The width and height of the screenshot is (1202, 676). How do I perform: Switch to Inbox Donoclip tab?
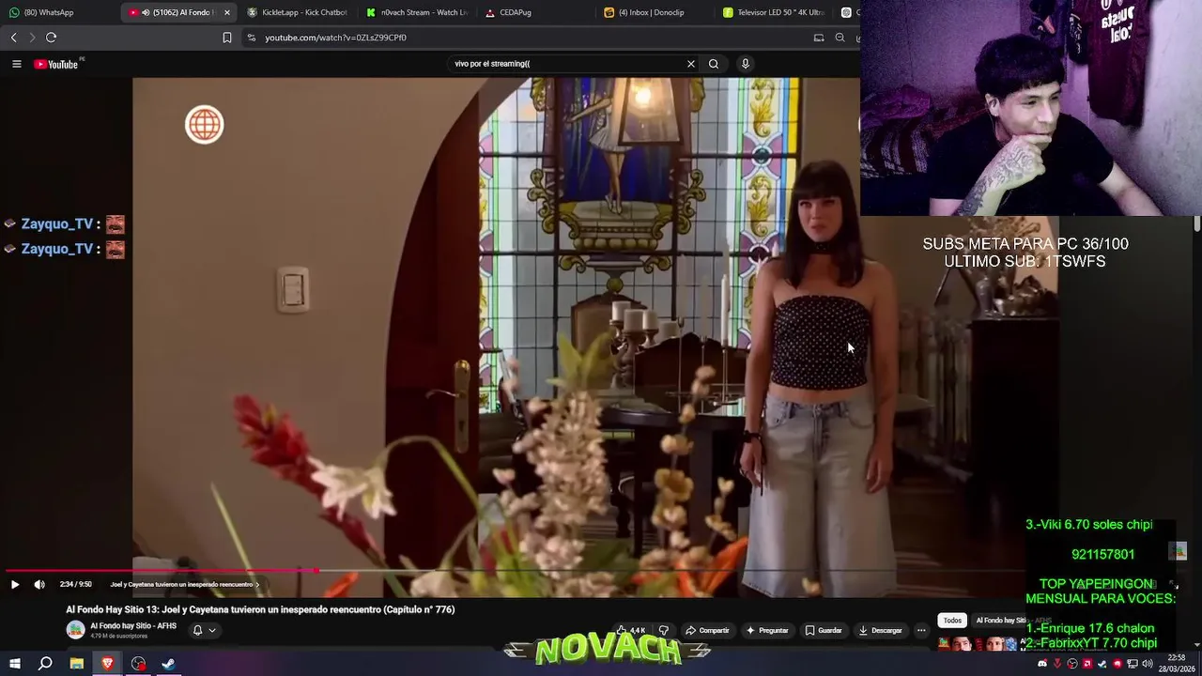655,12
